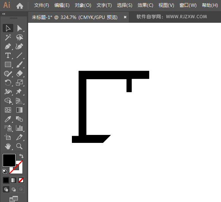Open the 选择(S) menu

pos(125,5)
